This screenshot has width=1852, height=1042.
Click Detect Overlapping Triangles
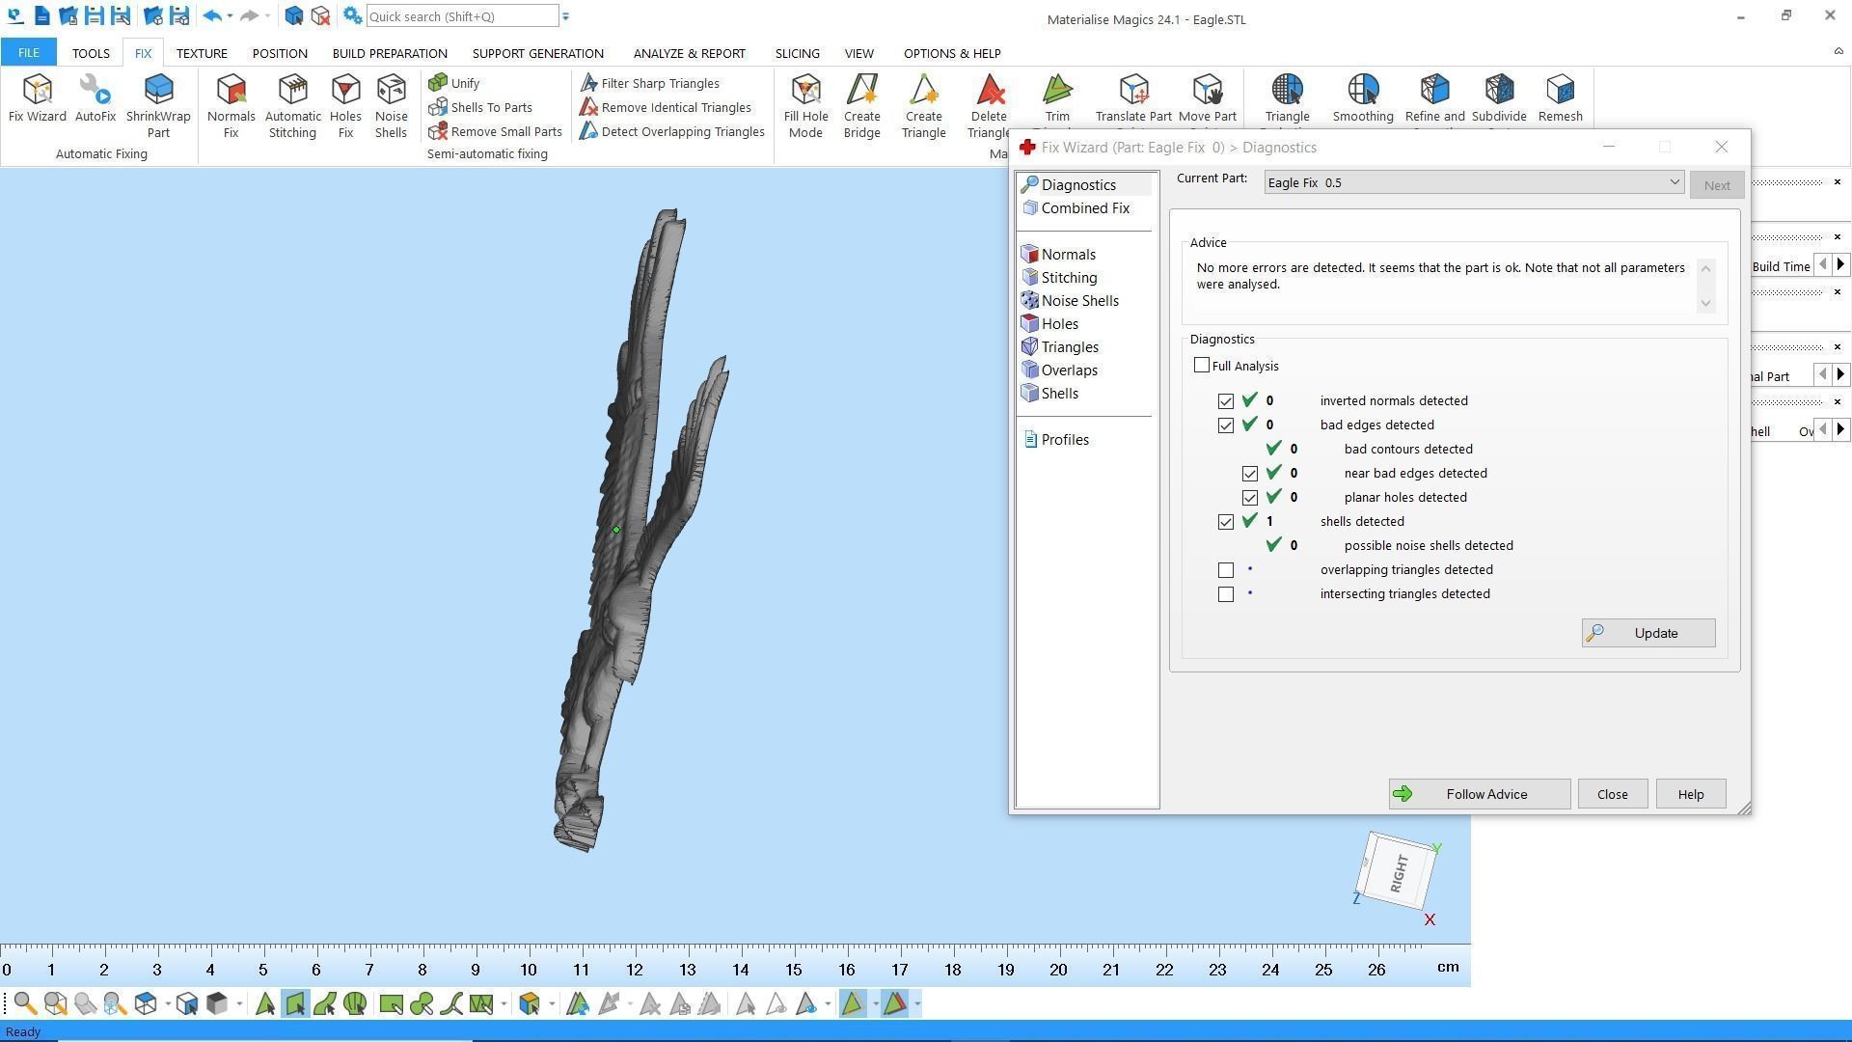(672, 132)
